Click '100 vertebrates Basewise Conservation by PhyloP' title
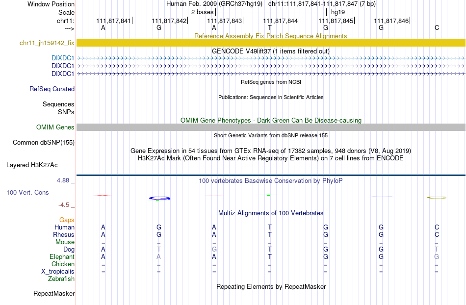 (271, 181)
